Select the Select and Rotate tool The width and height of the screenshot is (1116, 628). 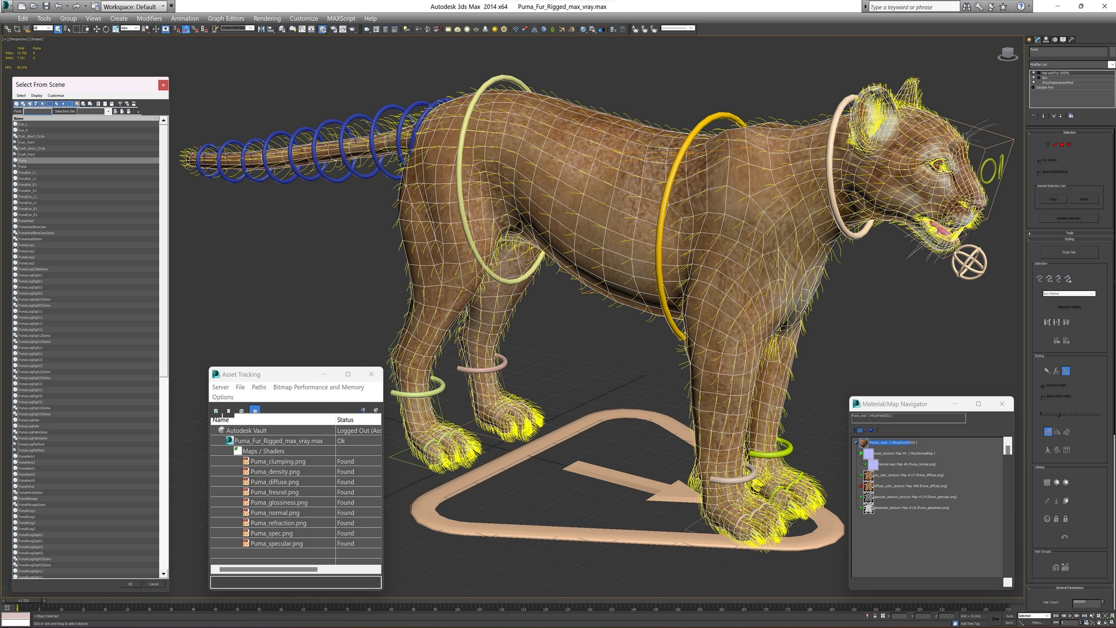coord(106,29)
